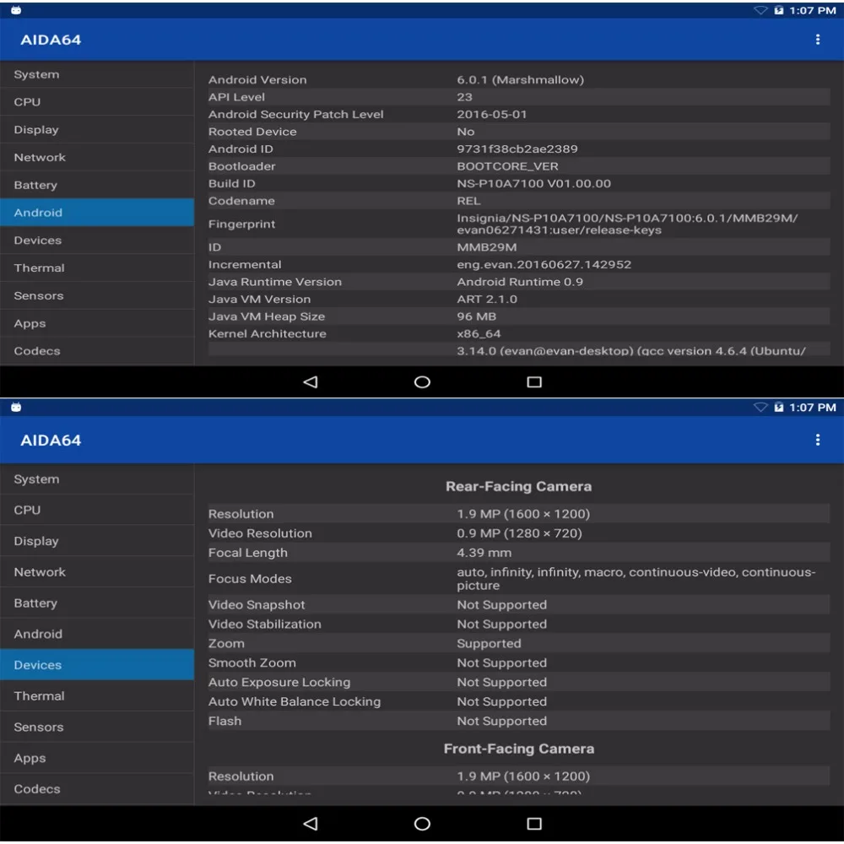
Task: Select Network in lower screen sidebar
Action: 97,571
